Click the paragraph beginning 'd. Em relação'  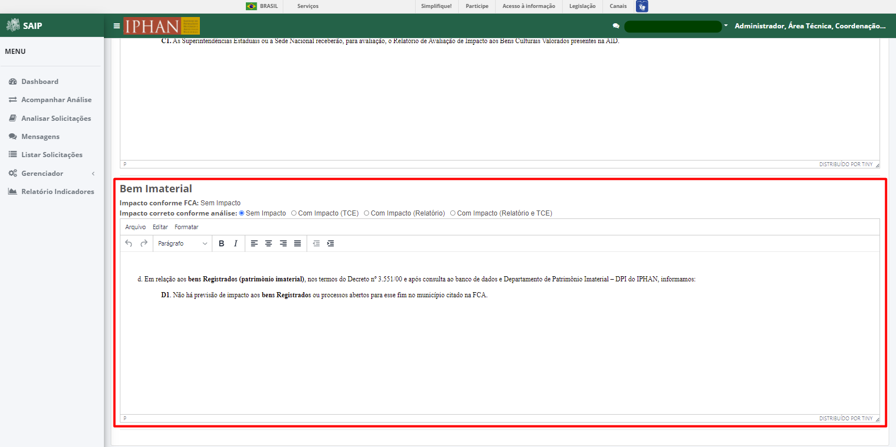tap(416, 279)
